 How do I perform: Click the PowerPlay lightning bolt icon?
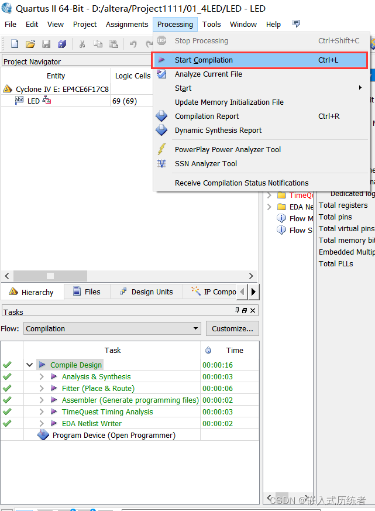[x=161, y=149]
